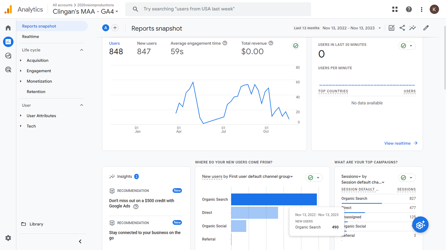Click the All Users segment A badge
The height and width of the screenshot is (250, 446).
point(106,28)
